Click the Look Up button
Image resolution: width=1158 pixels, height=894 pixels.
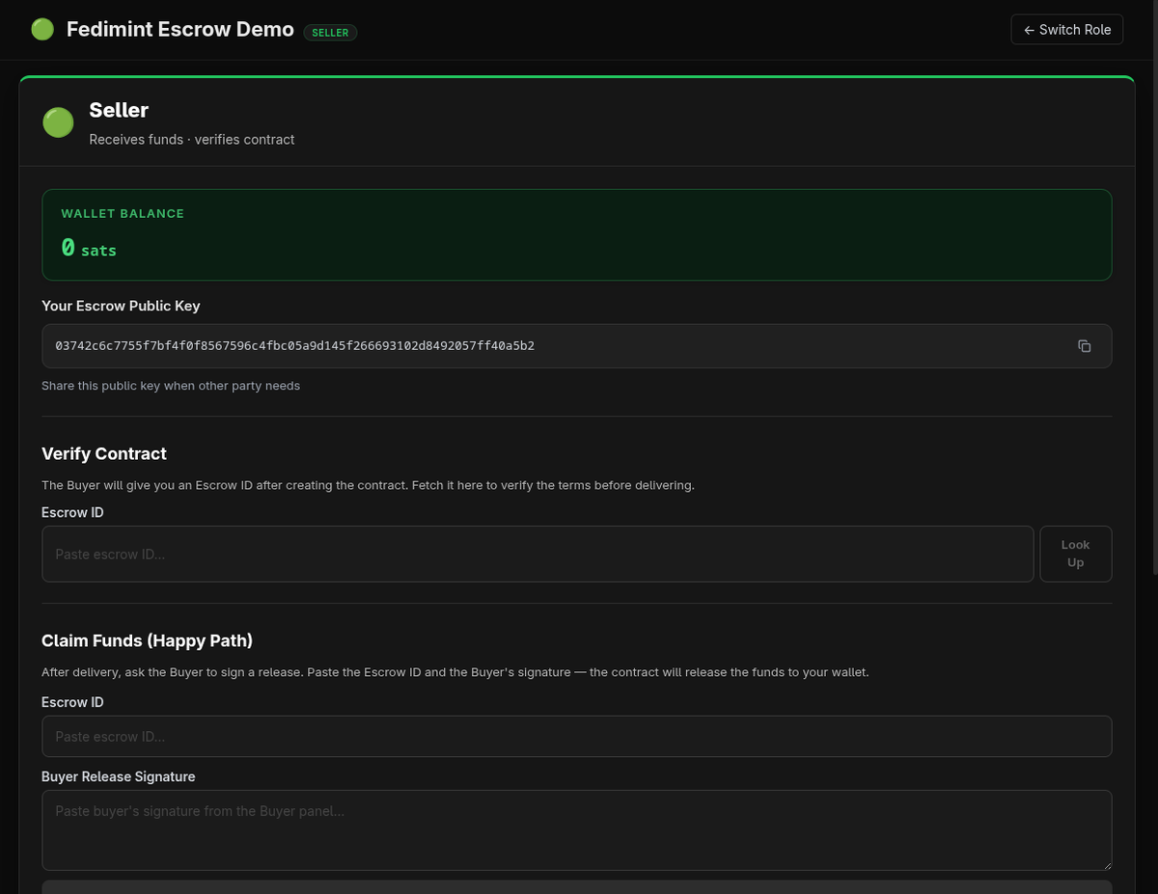[1075, 554]
